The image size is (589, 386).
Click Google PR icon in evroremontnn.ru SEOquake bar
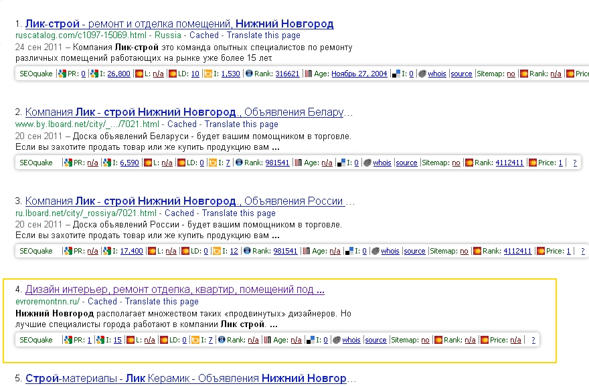click(x=68, y=340)
